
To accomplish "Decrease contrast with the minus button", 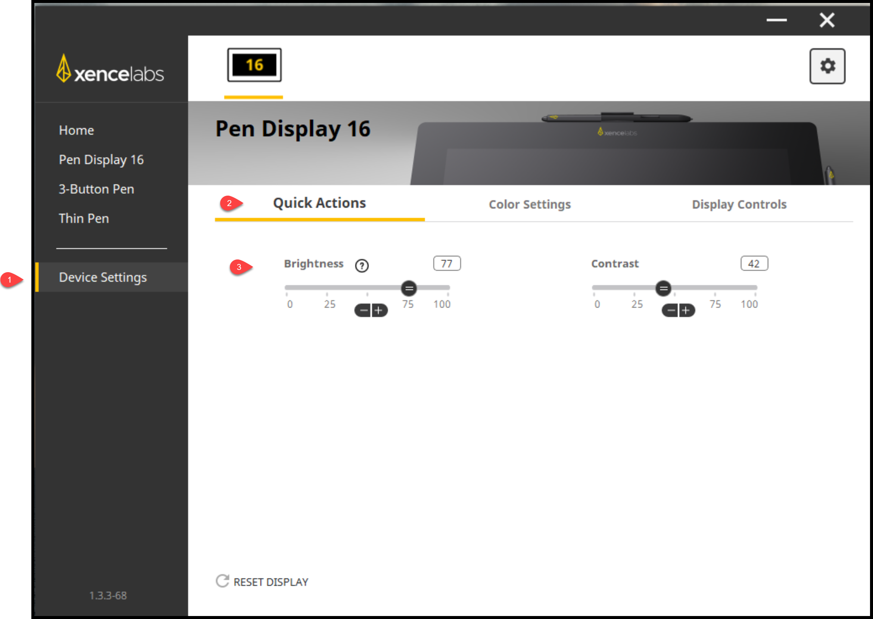I will 671,310.
